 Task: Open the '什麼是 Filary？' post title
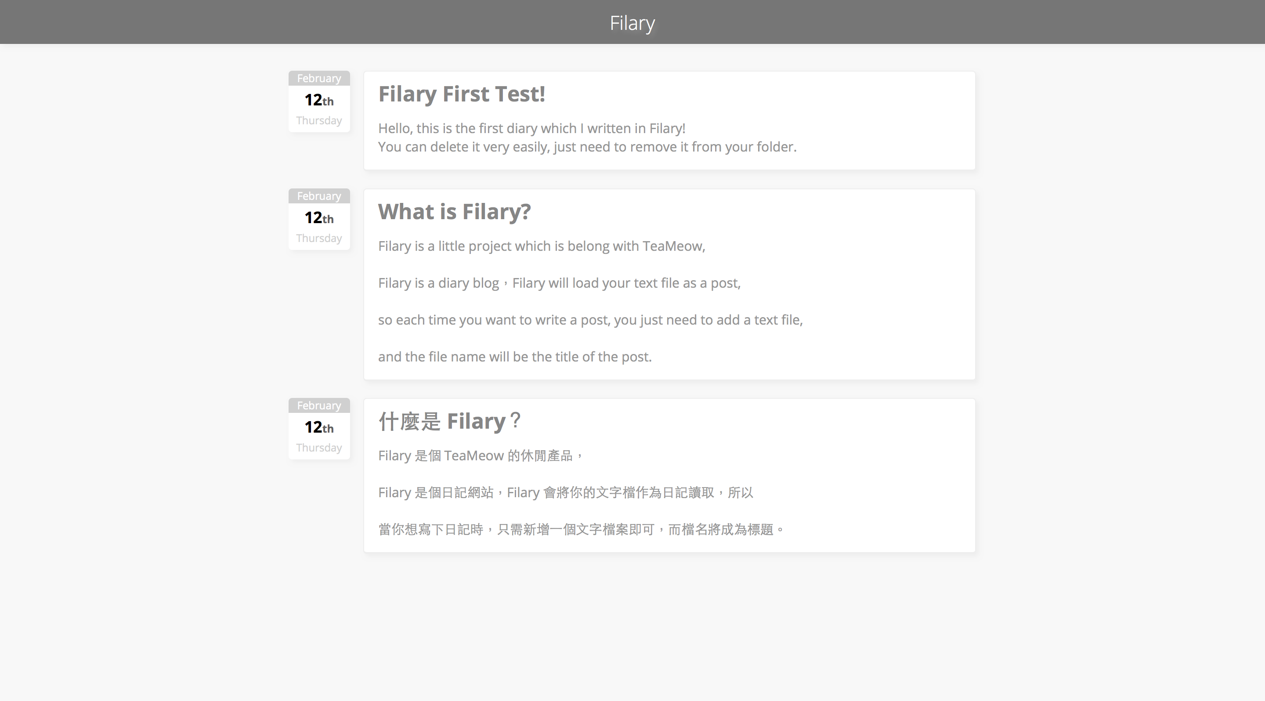[449, 421]
